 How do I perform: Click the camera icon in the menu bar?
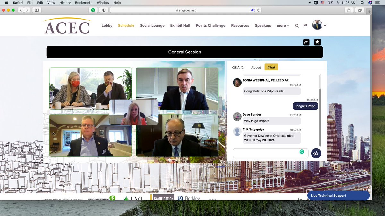coord(315,3)
